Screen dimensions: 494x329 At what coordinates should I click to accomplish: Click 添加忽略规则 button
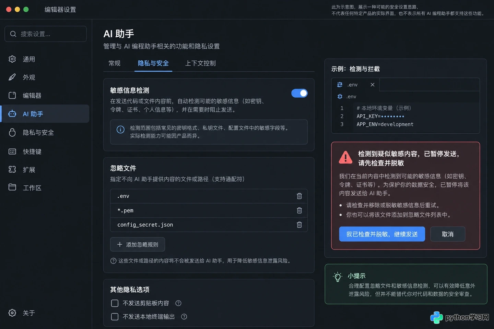pos(138,244)
